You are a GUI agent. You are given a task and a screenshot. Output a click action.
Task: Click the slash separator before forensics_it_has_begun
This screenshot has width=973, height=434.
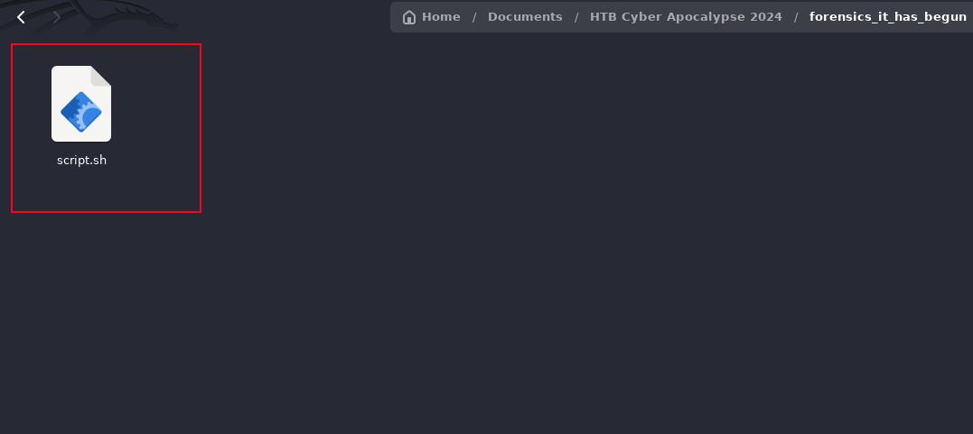[796, 17]
